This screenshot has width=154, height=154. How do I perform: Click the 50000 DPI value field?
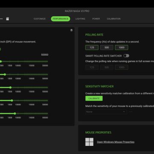(x=44, y=55)
